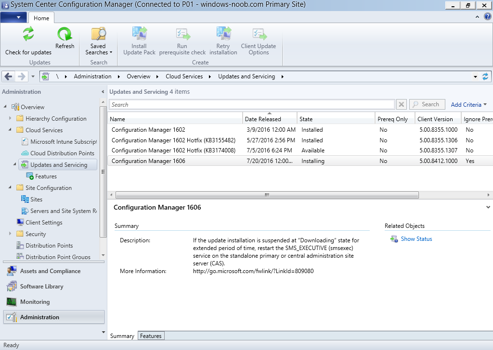Click the Retry installation icon
The height and width of the screenshot is (350, 493).
(x=223, y=34)
